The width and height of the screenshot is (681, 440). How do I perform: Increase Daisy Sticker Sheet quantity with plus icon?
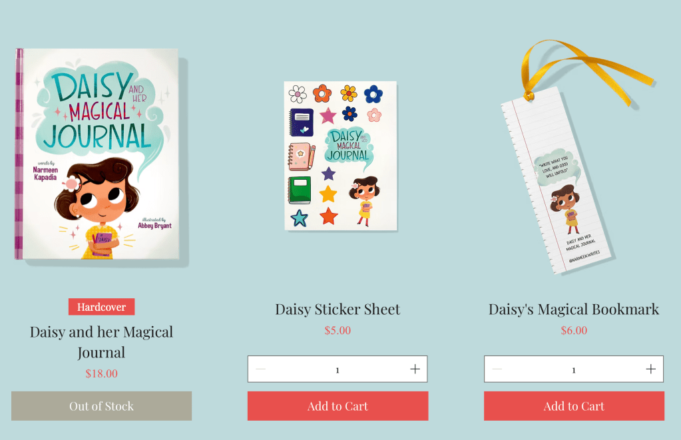[x=415, y=369]
